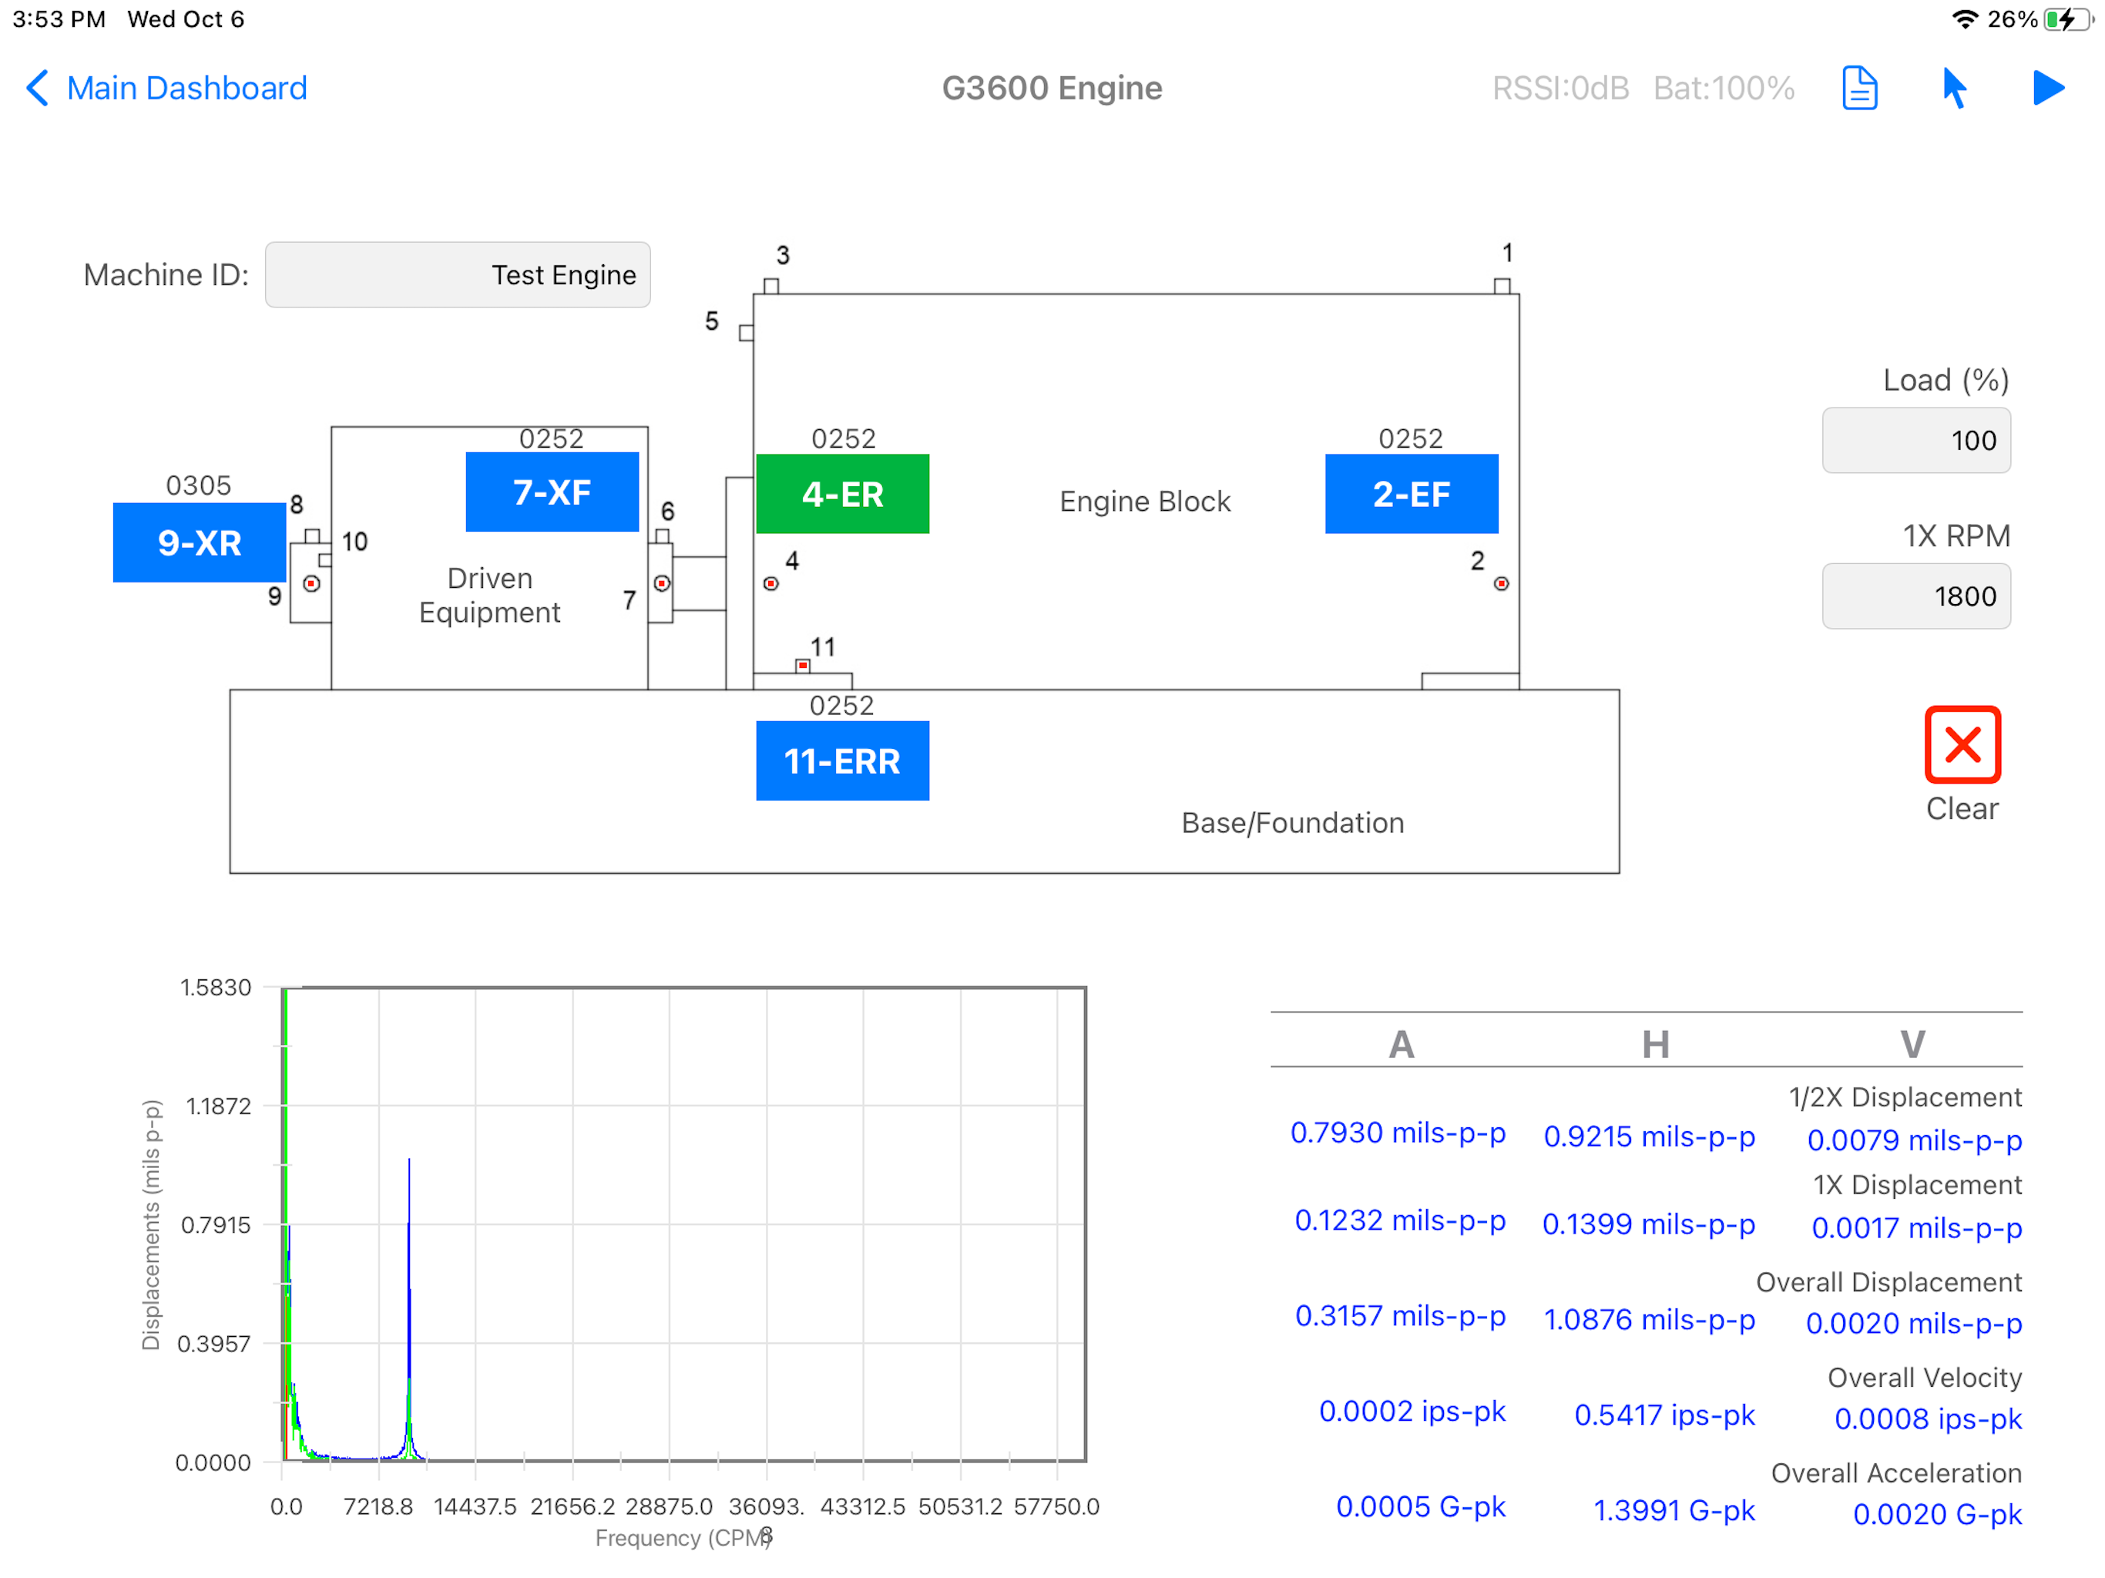
Task: Select sensor point 7 red marker
Action: (663, 583)
